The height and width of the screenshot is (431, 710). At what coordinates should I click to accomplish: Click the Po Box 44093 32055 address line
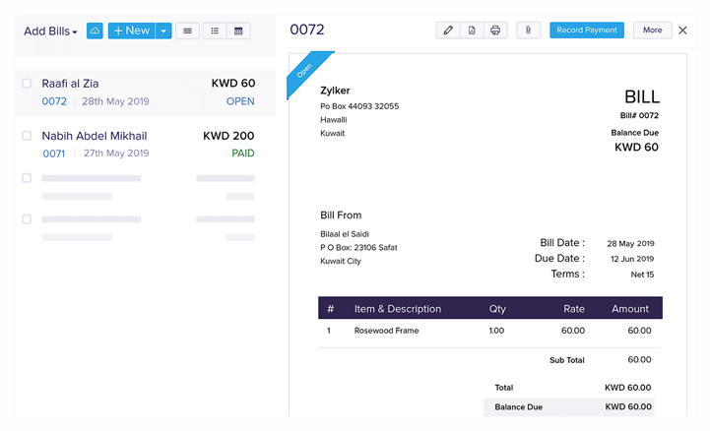(x=359, y=106)
